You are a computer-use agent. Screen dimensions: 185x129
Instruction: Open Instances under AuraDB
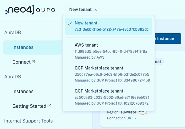pyautogui.click(x=33, y=47)
